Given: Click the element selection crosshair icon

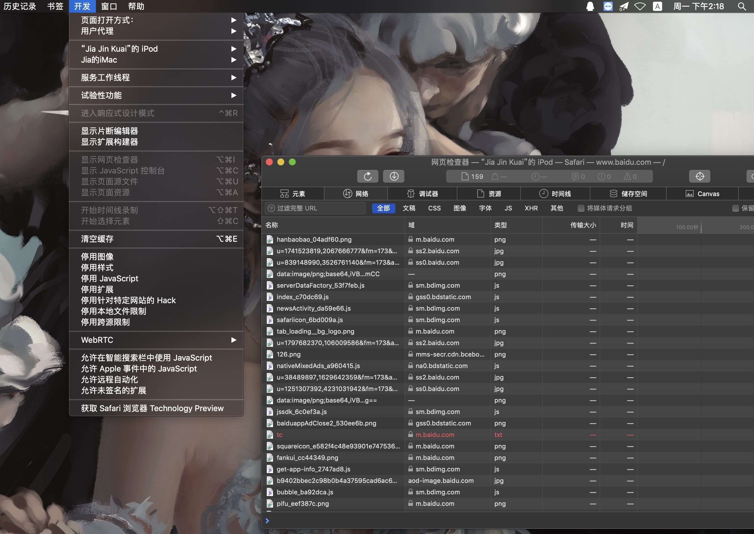Looking at the screenshot, I should [699, 176].
